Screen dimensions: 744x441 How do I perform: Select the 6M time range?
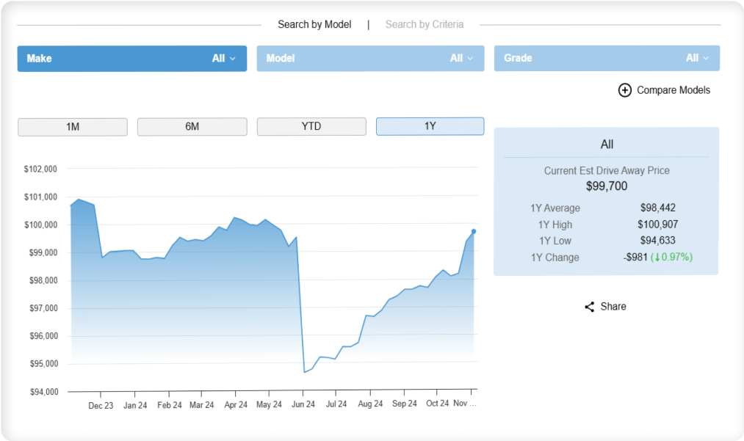point(192,127)
